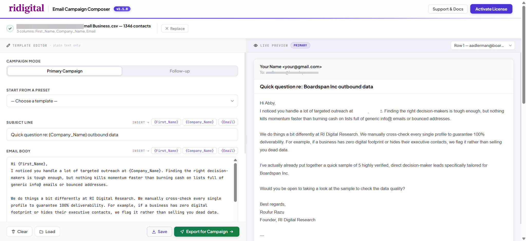The height and width of the screenshot is (241, 526).
Task: Open the Row 1 contact preview dropdown
Action: 483,45
